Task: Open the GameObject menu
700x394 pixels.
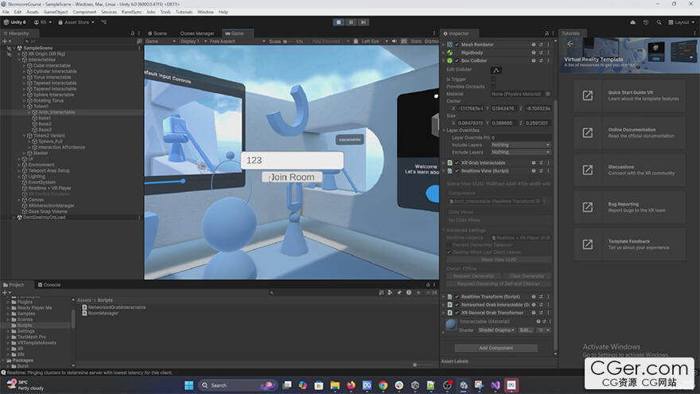Action: 55,12
